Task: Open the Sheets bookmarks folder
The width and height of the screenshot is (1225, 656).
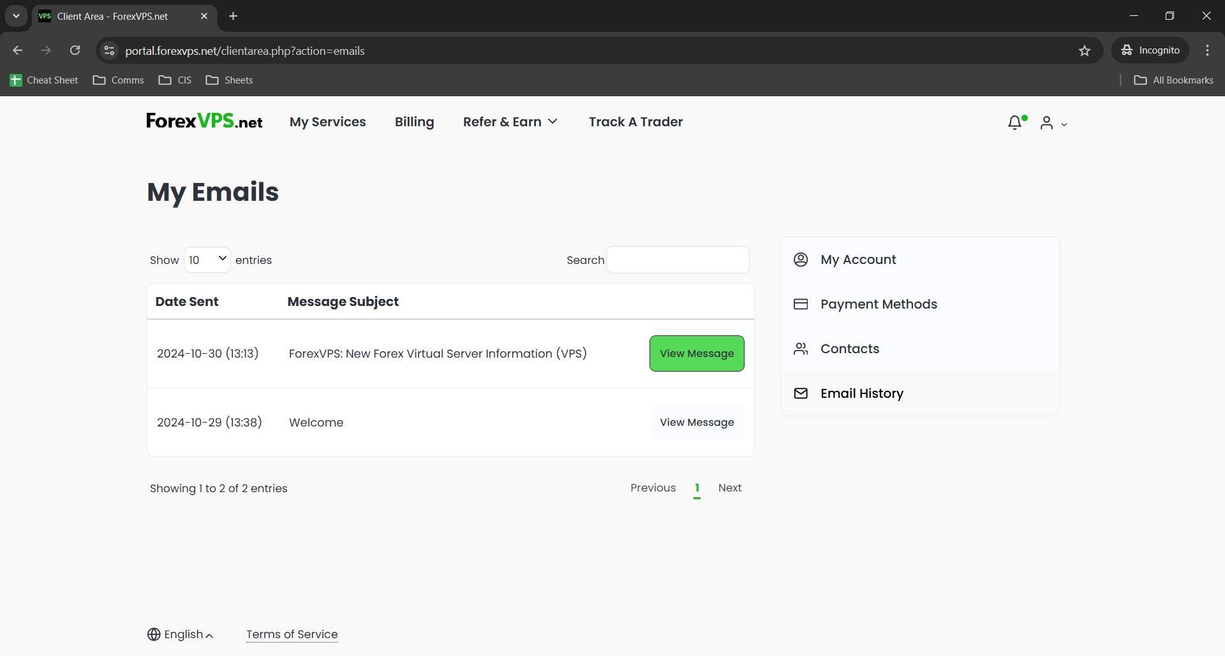Action: 229,80
